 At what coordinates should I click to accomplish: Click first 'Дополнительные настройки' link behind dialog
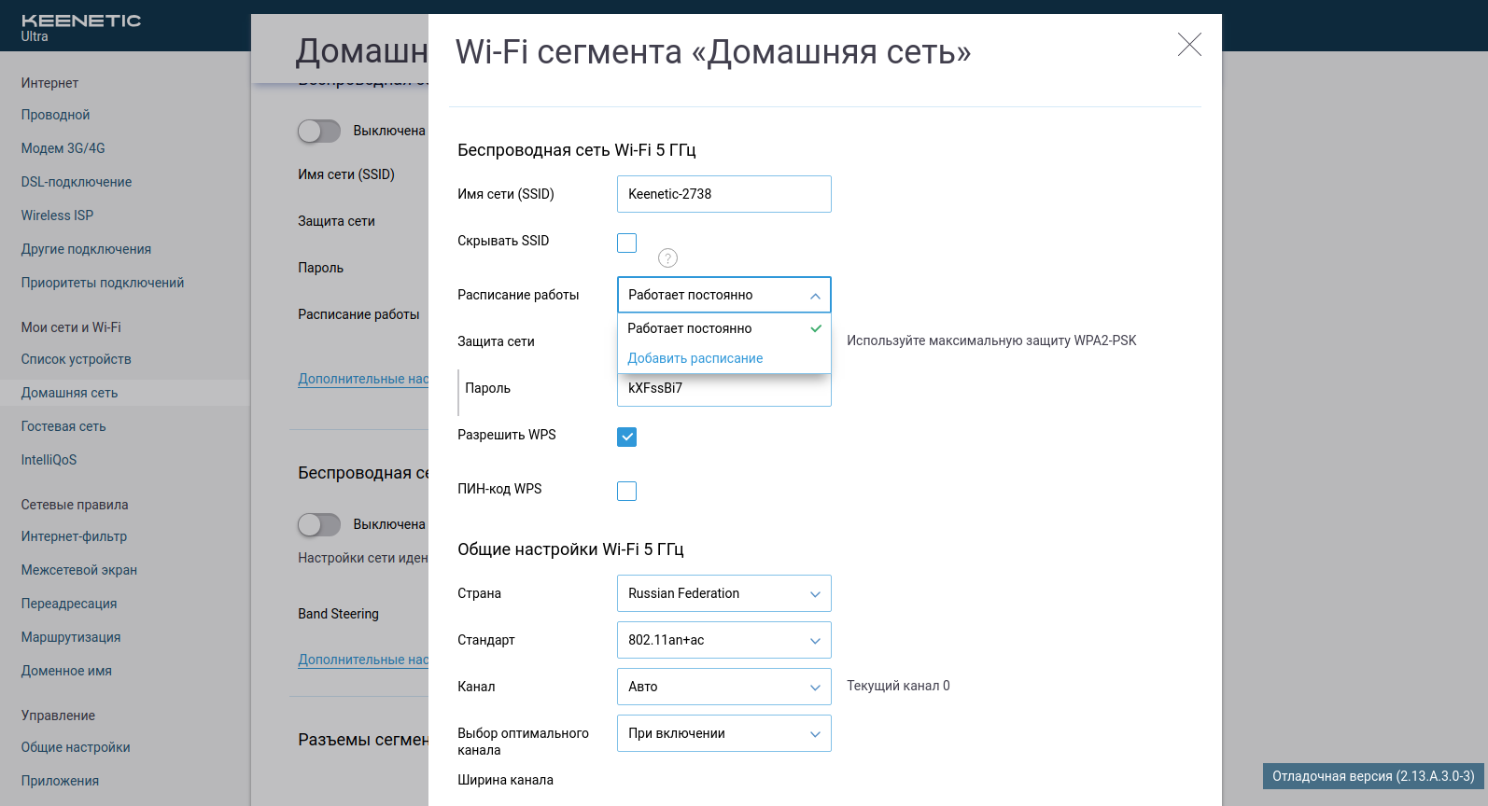(363, 379)
